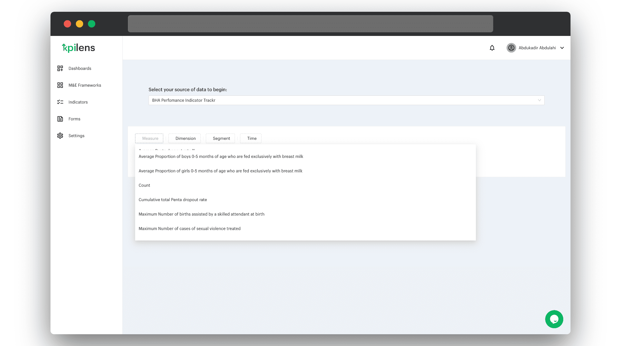Select Average Proportion of boys breast milk option
This screenshot has width=621, height=346.
[x=221, y=156]
